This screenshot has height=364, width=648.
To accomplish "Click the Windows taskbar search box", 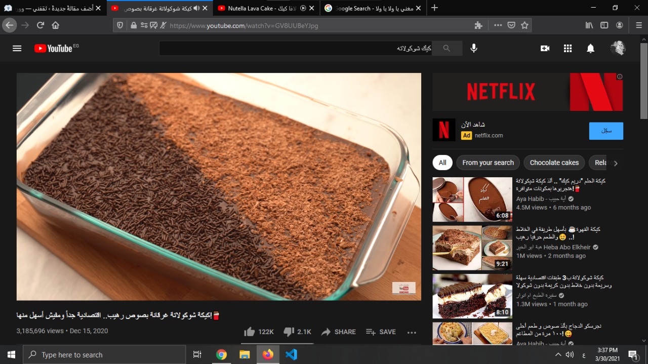I will (x=105, y=354).
